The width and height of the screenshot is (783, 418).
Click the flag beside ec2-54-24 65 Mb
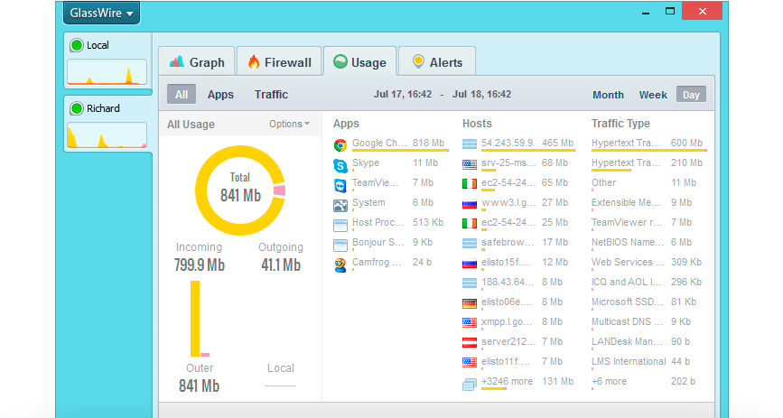point(470,184)
